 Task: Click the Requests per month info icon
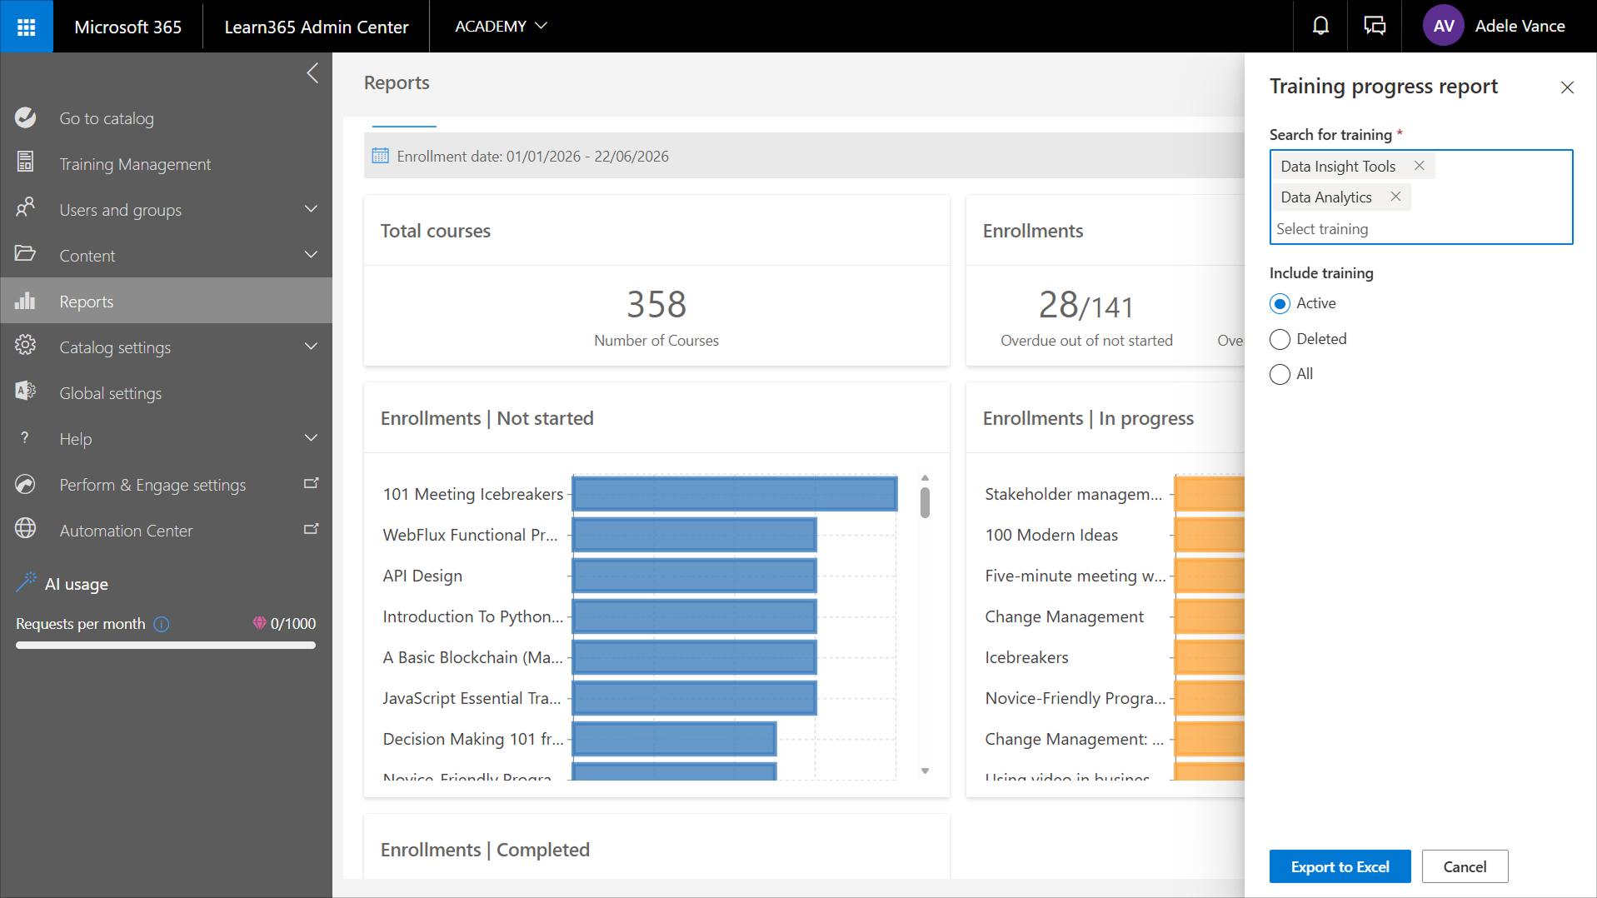[x=162, y=624]
